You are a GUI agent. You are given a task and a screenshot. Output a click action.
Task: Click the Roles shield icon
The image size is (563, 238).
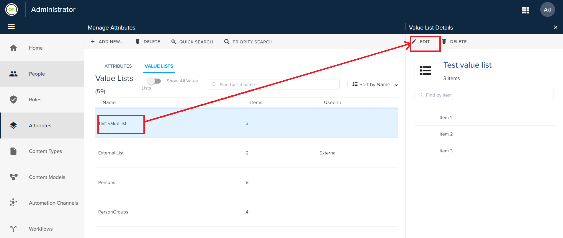[x=13, y=100]
